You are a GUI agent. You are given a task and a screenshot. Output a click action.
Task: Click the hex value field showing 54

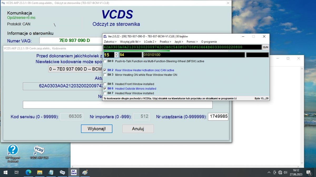tap(130, 55)
